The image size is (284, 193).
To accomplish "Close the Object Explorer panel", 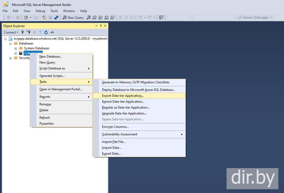I will pyautogui.click(x=105, y=26).
